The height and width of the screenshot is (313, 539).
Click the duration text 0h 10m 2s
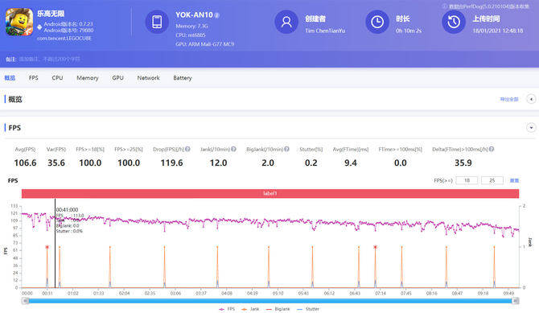409,31
